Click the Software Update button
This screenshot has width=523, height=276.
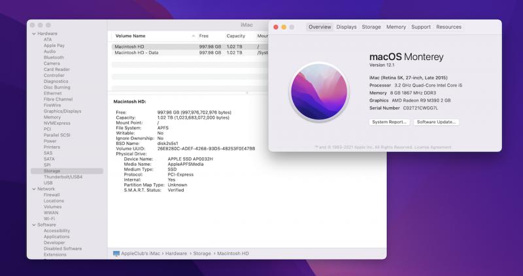pos(436,122)
